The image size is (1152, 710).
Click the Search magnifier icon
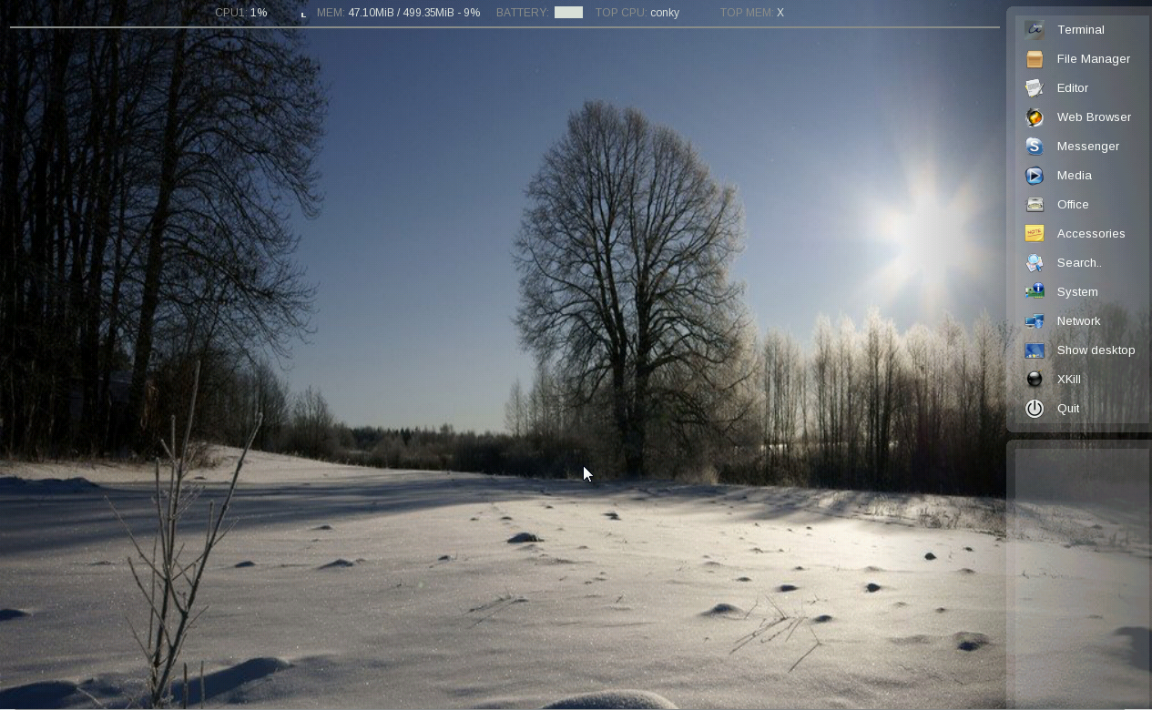[x=1035, y=263]
